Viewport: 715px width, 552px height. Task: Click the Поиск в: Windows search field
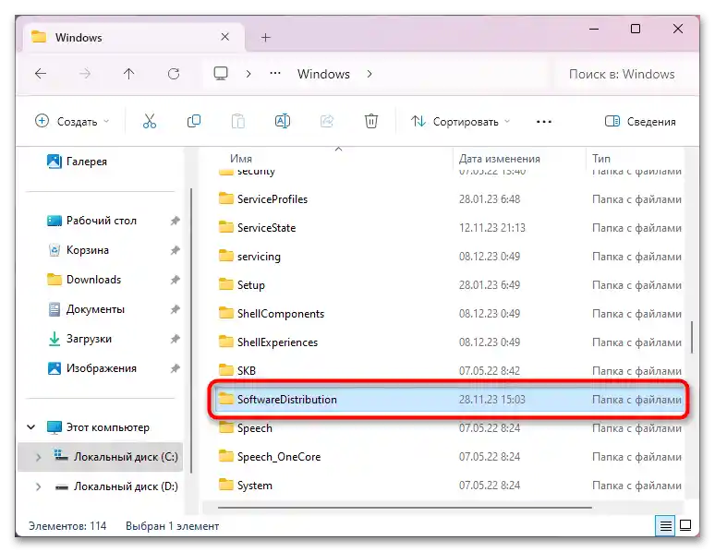click(x=622, y=74)
